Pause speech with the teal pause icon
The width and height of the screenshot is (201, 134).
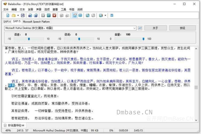pos(49,16)
